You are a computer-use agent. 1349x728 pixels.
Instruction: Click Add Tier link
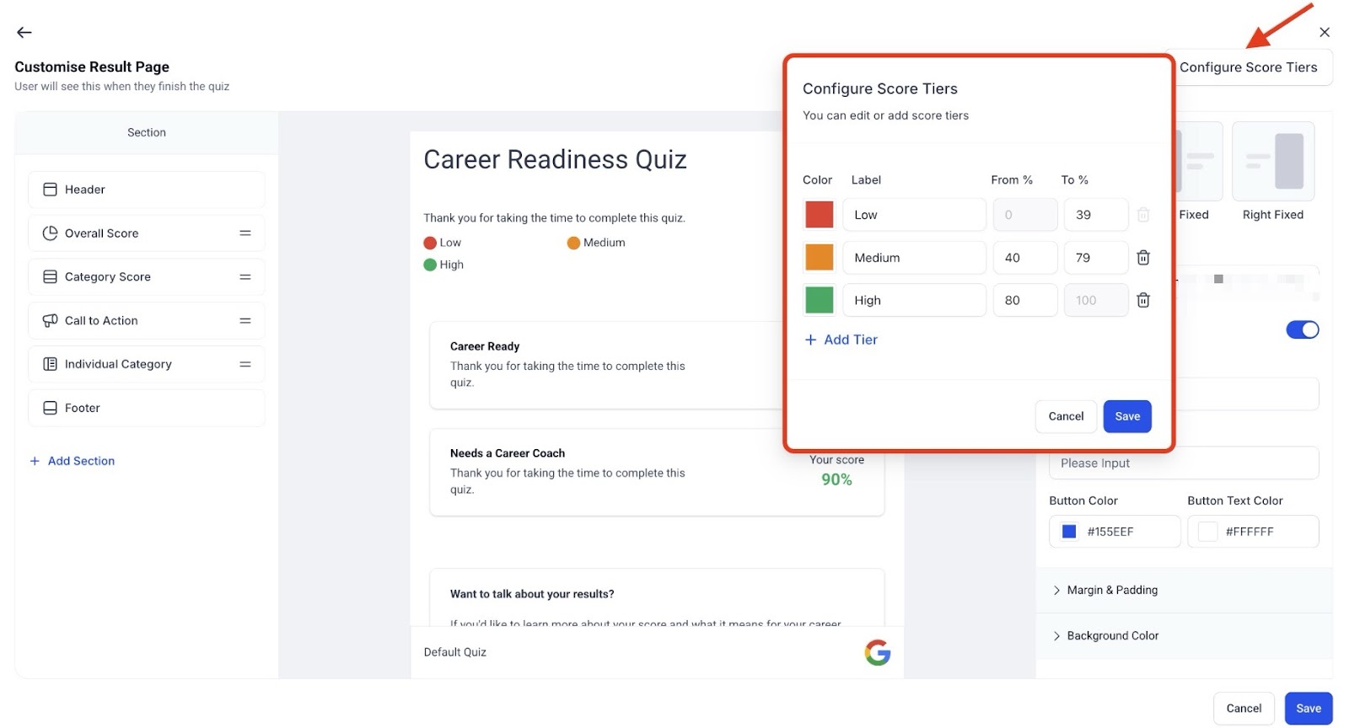(841, 340)
